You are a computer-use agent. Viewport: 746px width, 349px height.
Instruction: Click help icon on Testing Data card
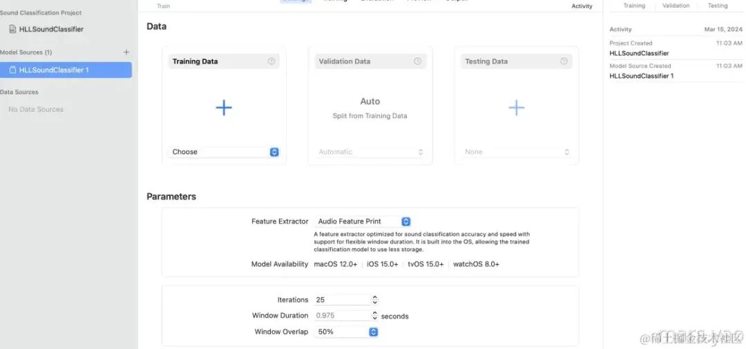[x=564, y=61]
